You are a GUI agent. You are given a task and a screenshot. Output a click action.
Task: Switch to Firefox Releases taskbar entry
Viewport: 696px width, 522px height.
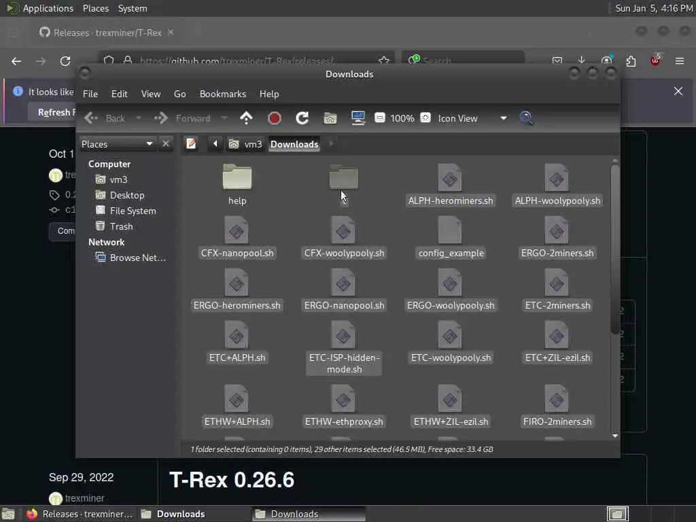point(79,514)
